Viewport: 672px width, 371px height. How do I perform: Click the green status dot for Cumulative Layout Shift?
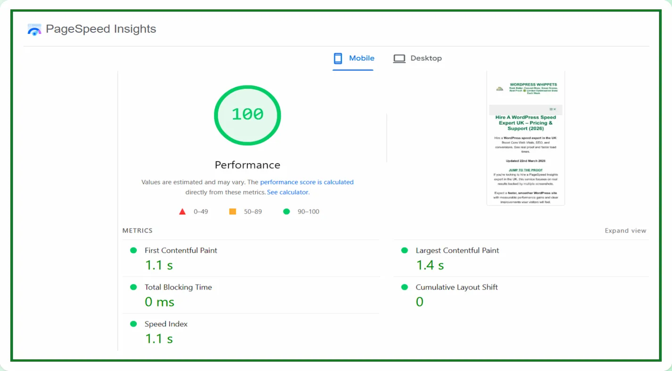(404, 287)
